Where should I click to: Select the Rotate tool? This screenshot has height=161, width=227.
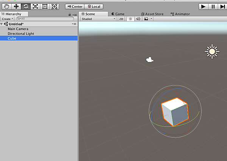click(x=26, y=6)
